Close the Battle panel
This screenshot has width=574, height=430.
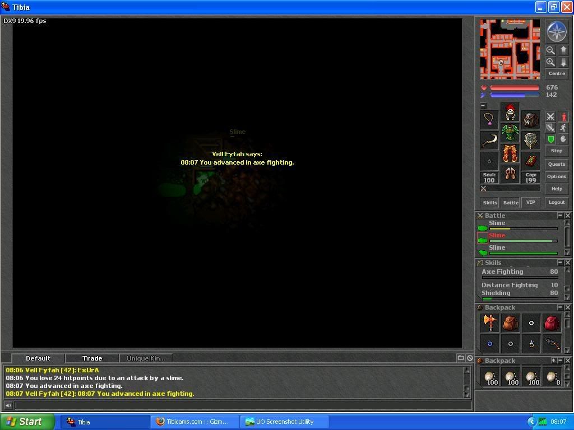(x=567, y=216)
